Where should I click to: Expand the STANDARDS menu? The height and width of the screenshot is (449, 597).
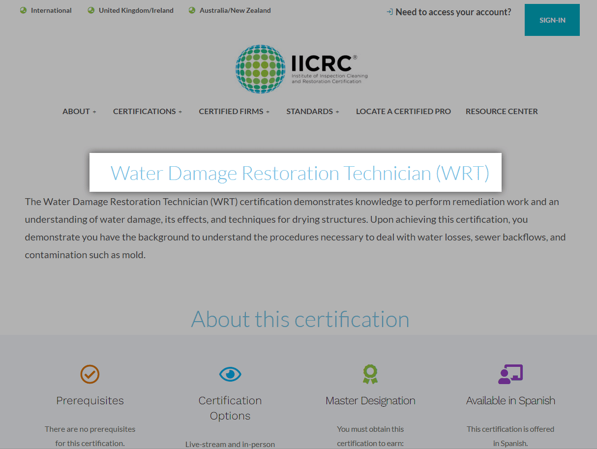(313, 112)
